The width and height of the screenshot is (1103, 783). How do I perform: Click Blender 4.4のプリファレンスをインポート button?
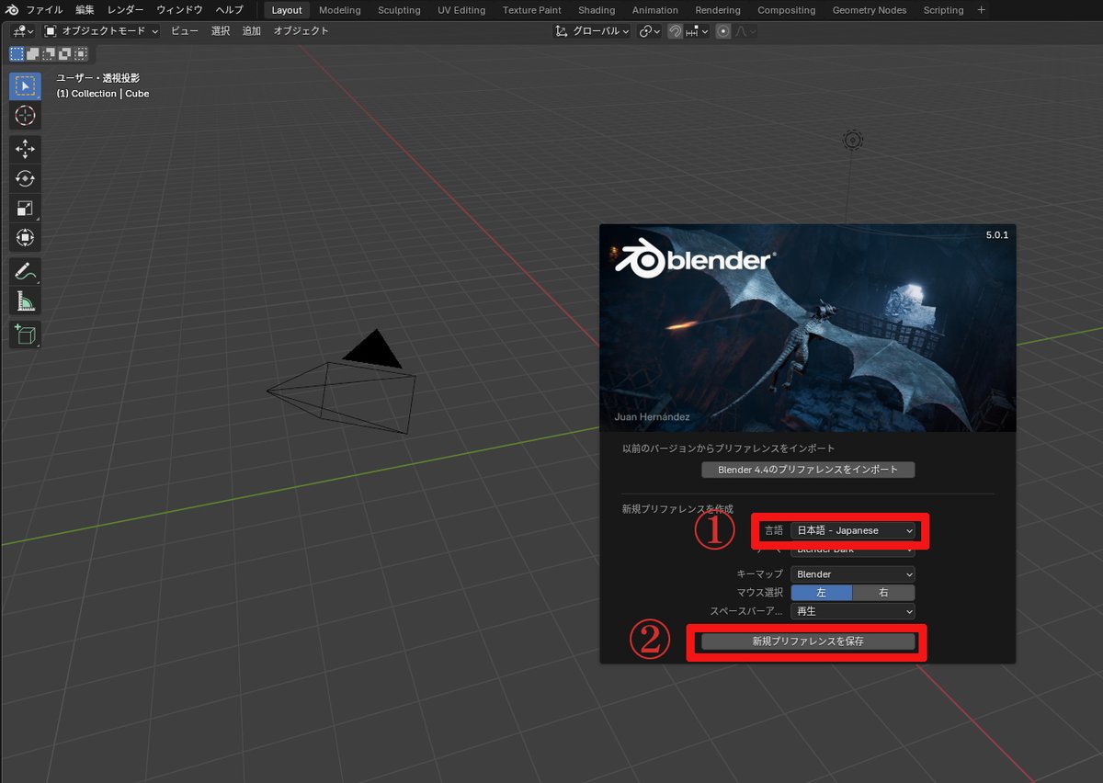(808, 470)
